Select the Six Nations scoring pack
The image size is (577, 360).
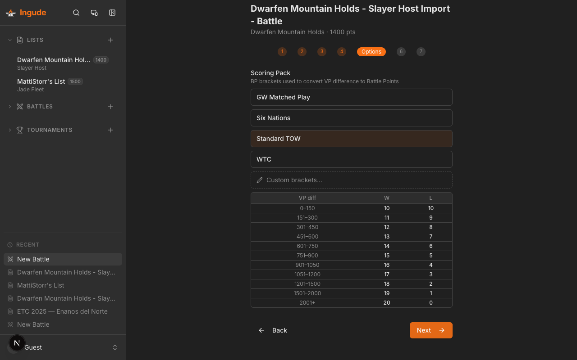[351, 118]
